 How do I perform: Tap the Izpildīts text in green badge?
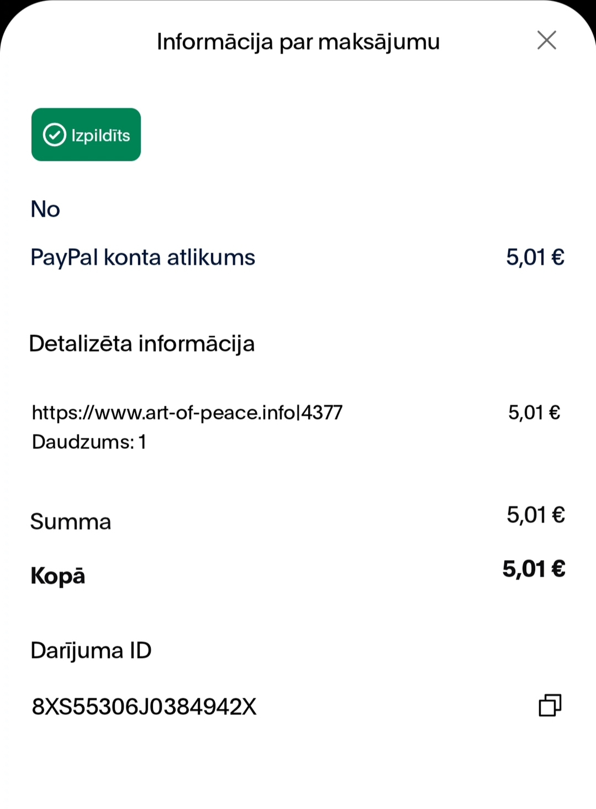coord(101,136)
